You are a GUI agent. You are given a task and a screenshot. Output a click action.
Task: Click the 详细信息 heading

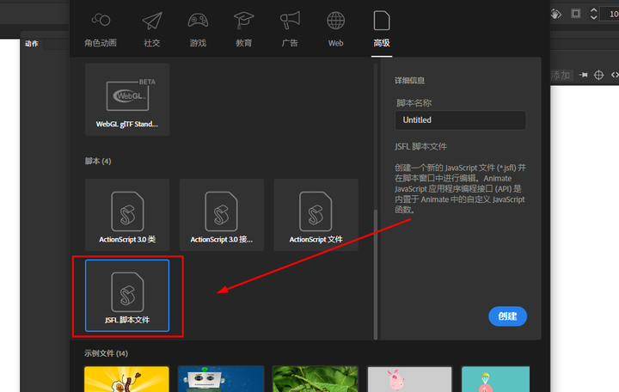point(409,81)
